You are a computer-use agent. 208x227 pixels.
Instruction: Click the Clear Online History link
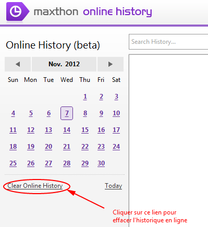(x=35, y=186)
